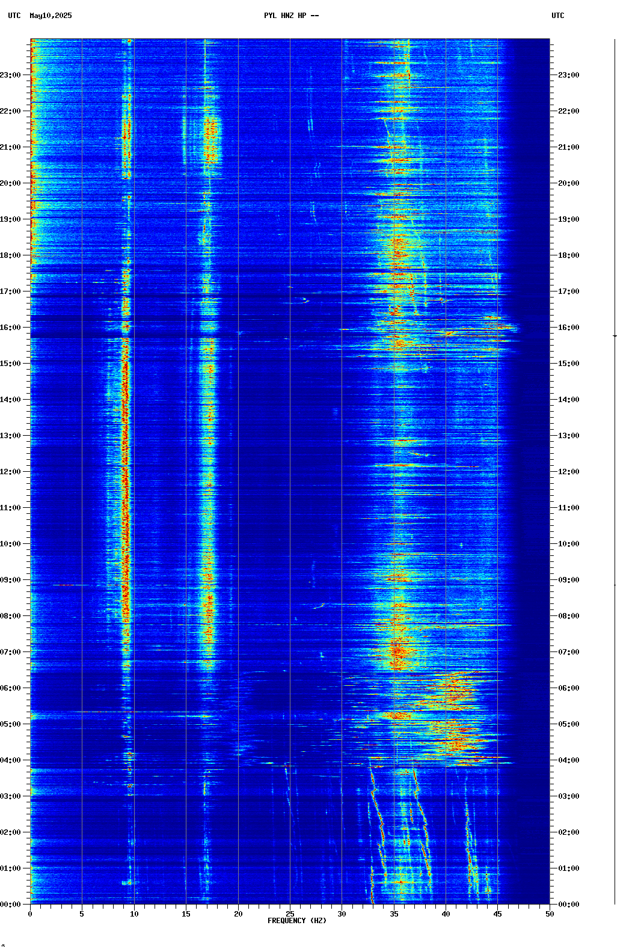Click right axis time label 10:00
Image resolution: width=641 pixels, height=952 pixels.
(x=569, y=544)
